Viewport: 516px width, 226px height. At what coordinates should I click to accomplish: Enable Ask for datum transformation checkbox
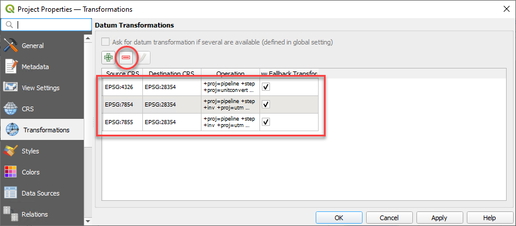105,42
